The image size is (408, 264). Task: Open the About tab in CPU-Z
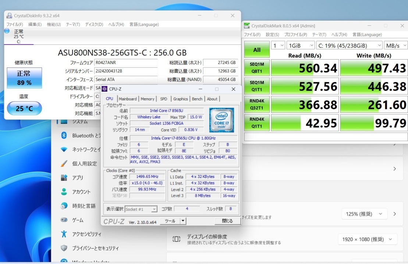[x=212, y=99]
